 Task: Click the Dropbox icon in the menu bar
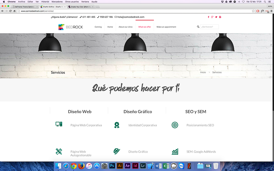[222, 2]
